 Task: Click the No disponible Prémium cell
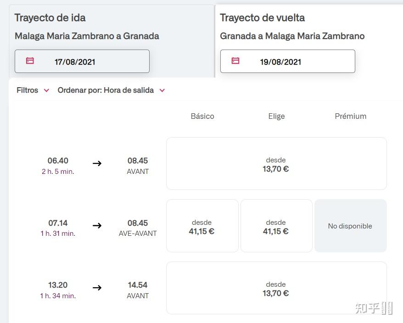tap(350, 226)
